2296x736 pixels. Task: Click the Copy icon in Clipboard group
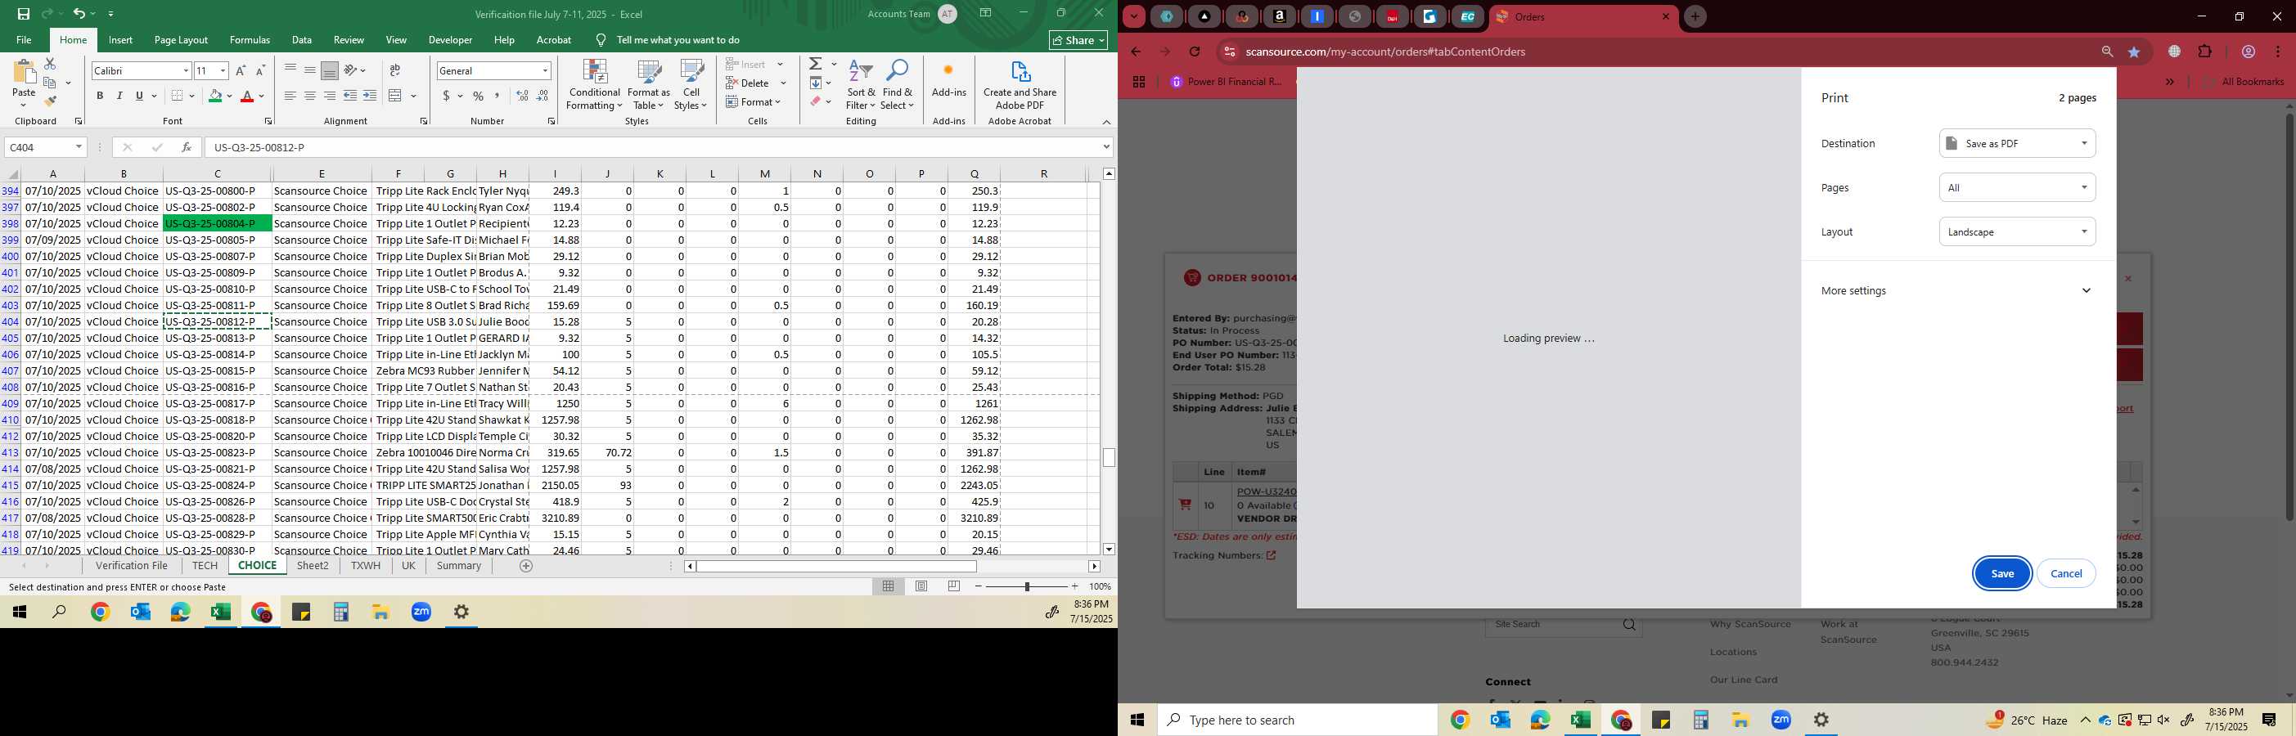click(50, 83)
